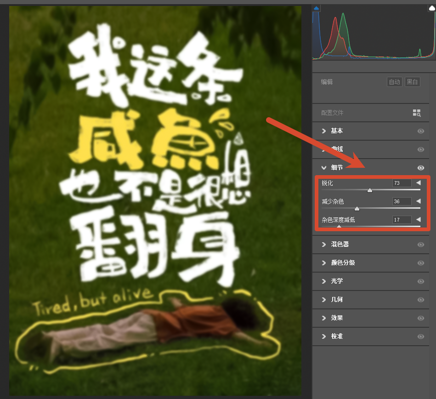Click the 减少杂色 noise reduction slider handle
Viewport: 436px width, 399px height.
(x=357, y=209)
